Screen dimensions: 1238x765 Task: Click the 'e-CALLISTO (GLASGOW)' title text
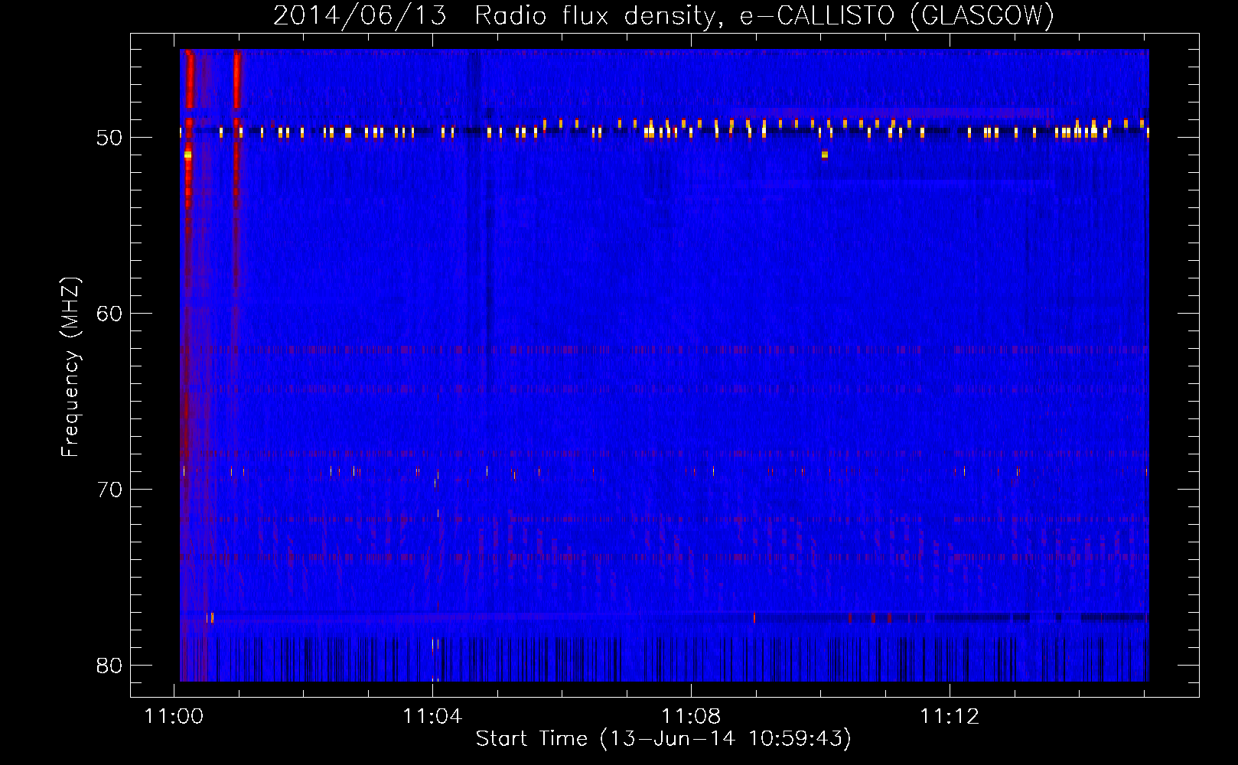click(897, 15)
